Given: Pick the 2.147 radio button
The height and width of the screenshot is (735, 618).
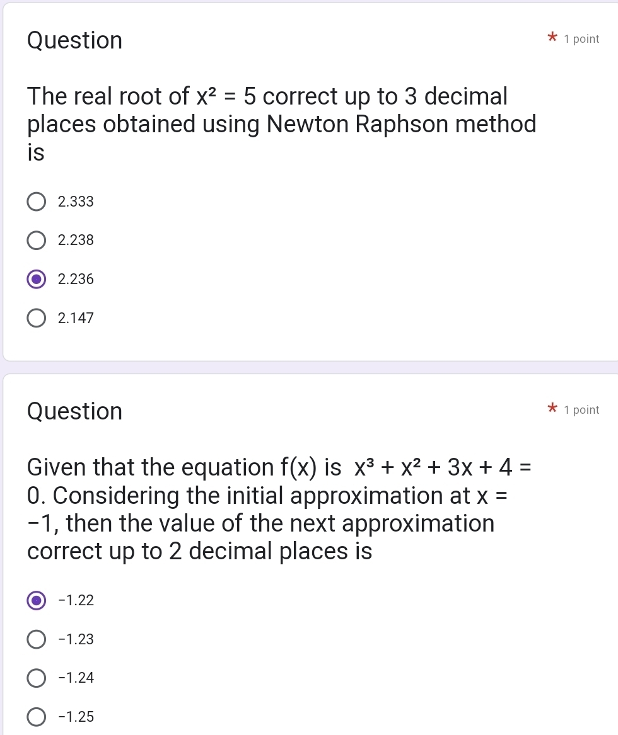Looking at the screenshot, I should 37,319.
